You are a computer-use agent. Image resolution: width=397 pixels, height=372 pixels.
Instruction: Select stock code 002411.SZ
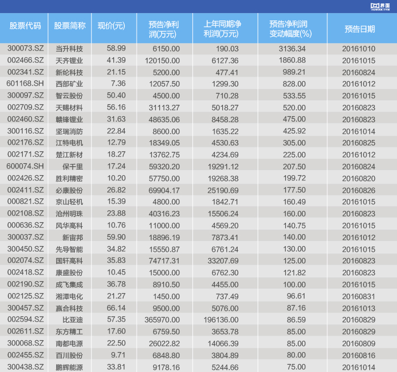[x=26, y=190]
